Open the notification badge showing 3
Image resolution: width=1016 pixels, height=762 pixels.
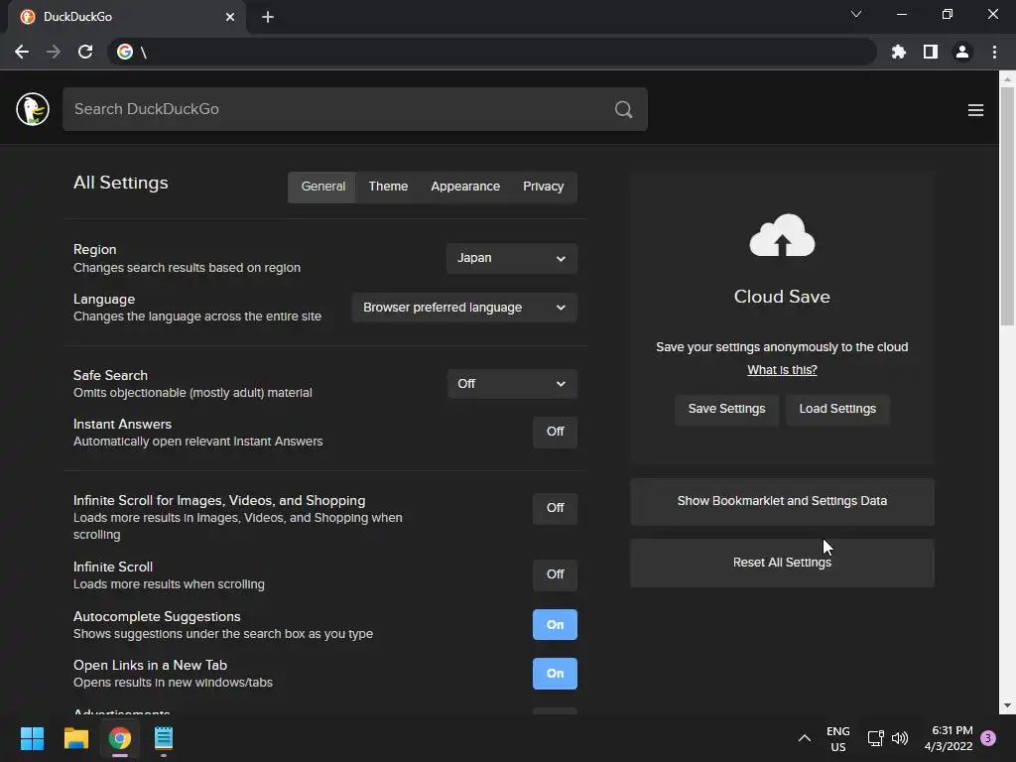(988, 738)
